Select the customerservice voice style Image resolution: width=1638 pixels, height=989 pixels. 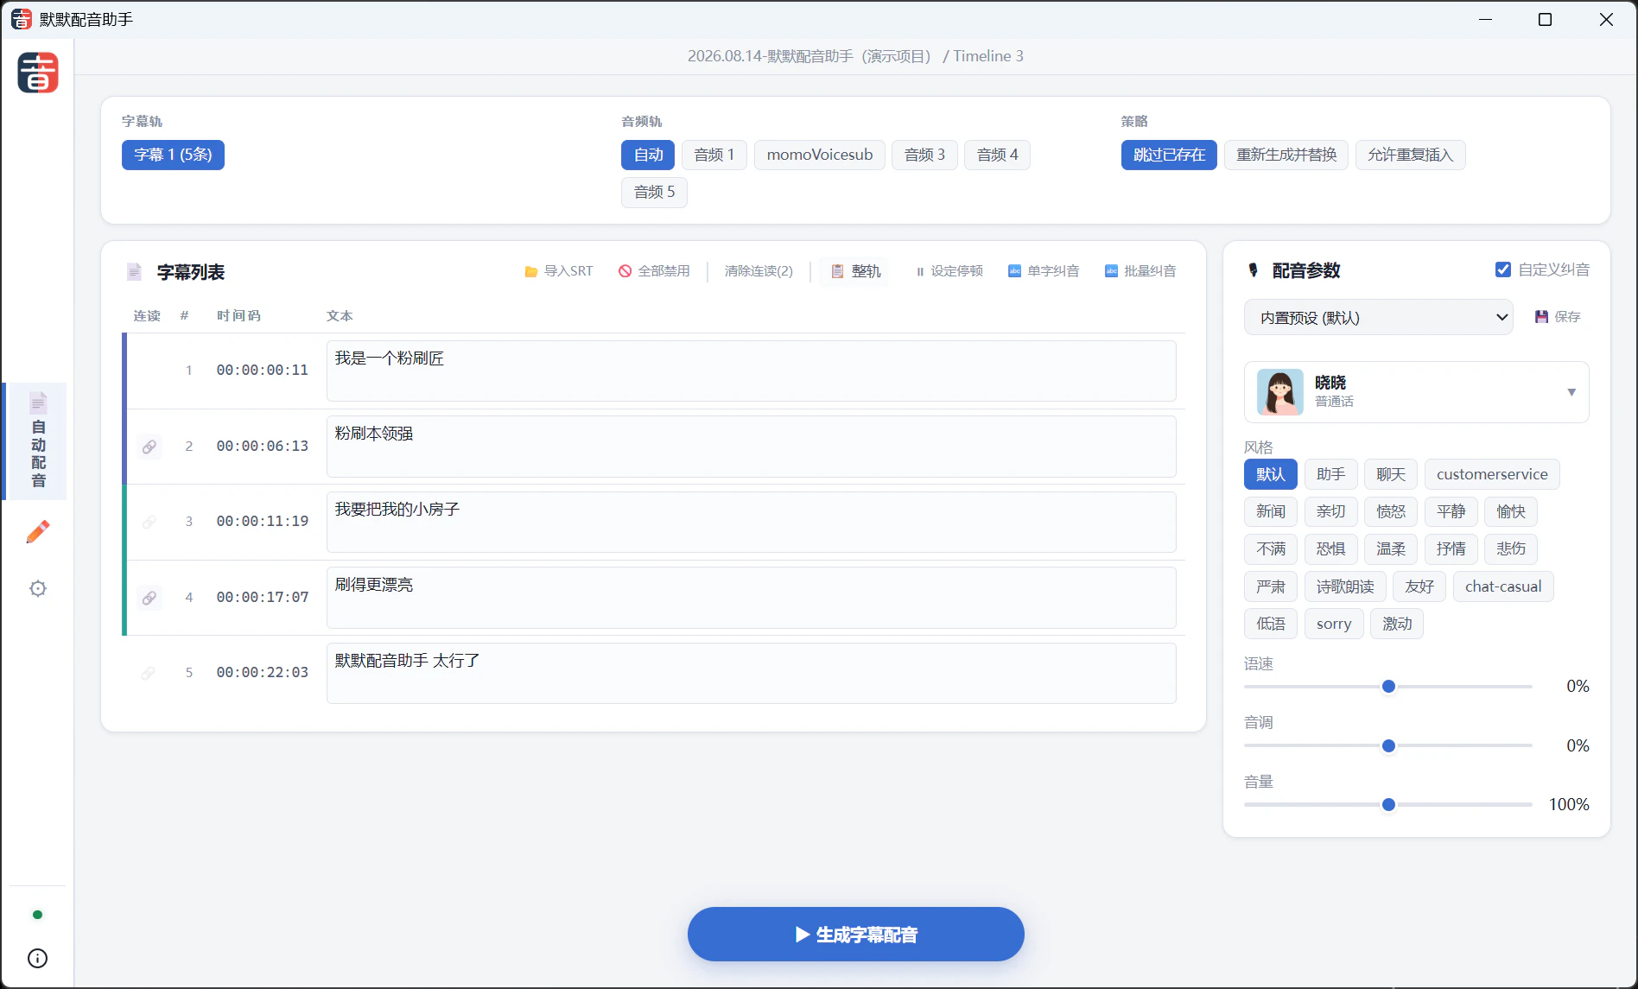click(x=1492, y=474)
